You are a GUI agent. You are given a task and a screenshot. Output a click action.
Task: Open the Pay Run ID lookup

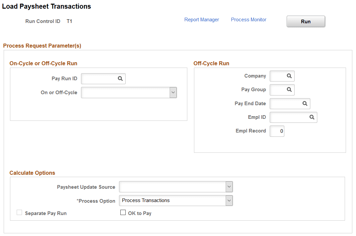(120, 79)
